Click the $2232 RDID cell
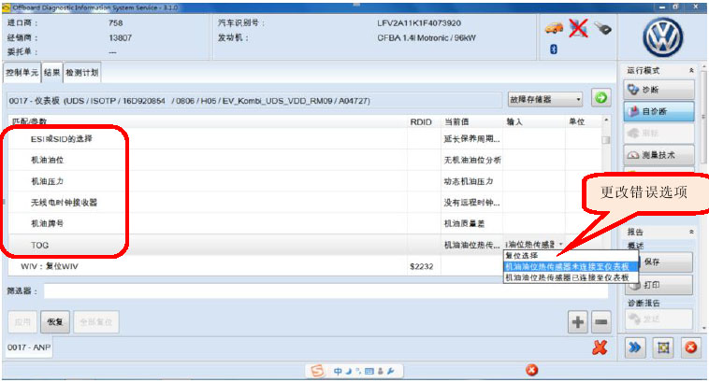The height and width of the screenshot is (382, 709). tap(422, 266)
